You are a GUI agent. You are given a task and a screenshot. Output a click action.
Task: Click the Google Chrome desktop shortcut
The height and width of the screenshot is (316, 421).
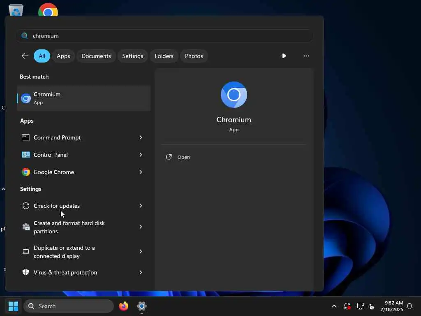pyautogui.click(x=48, y=10)
